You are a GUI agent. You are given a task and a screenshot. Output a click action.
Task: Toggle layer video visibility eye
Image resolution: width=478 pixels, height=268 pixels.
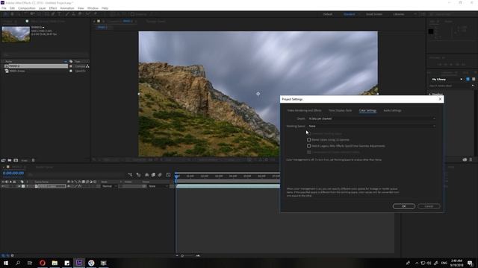[3, 186]
